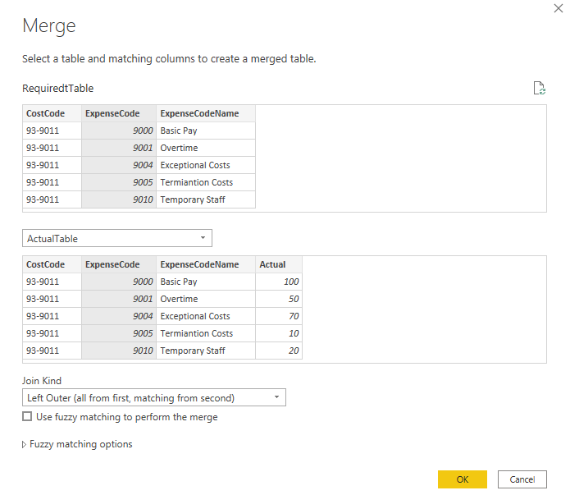This screenshot has width=570, height=495.
Task: Click Exceptional Costs in the RequiredtTable preview
Action: pos(206,165)
